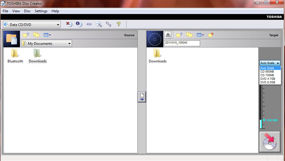Eject the disc tray
This screenshot has width=285, height=161.
[168, 35]
